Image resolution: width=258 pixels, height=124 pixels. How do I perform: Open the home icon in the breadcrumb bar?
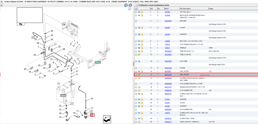(2, 2)
